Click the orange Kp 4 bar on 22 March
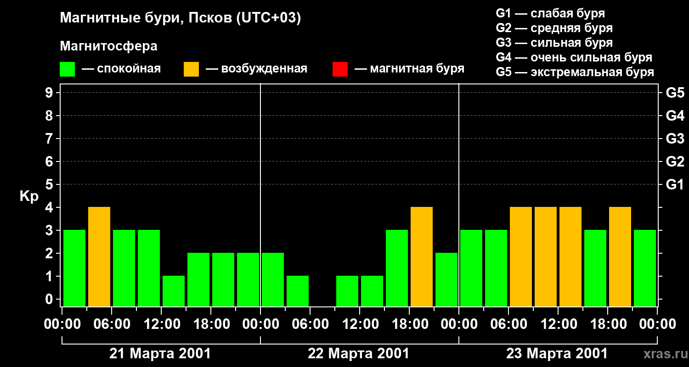The height and width of the screenshot is (367, 689). (422, 256)
